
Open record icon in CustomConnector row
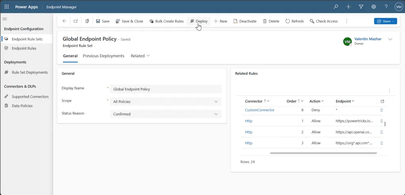(382, 110)
